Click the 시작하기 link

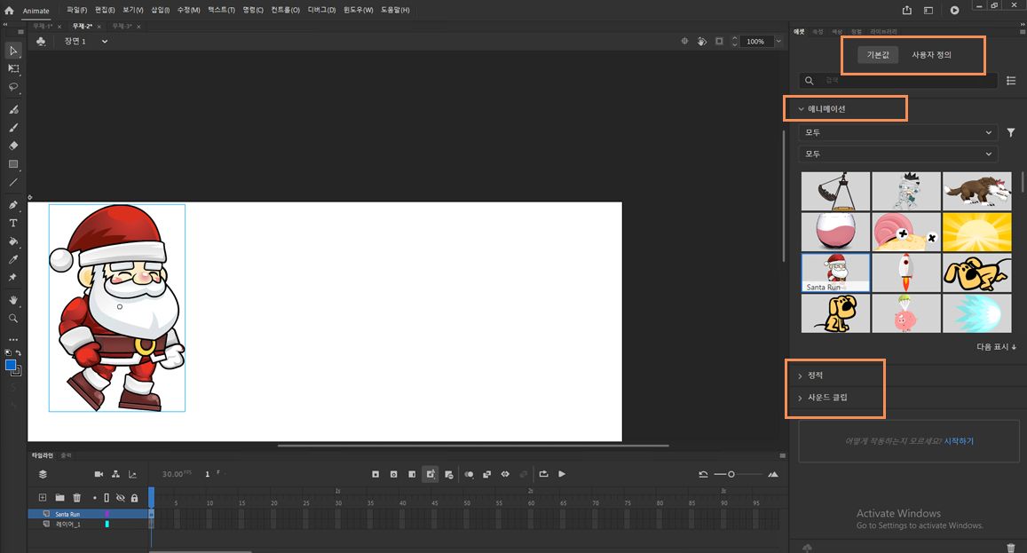pyautogui.click(x=959, y=441)
